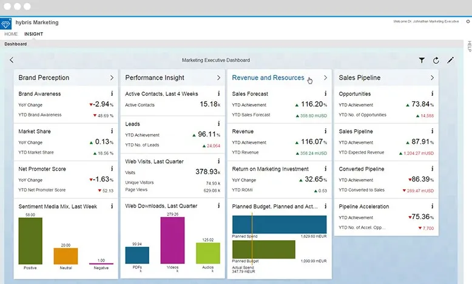Open info for Sales Forecast tile
The width and height of the screenshot is (472, 284).
coord(325,93)
